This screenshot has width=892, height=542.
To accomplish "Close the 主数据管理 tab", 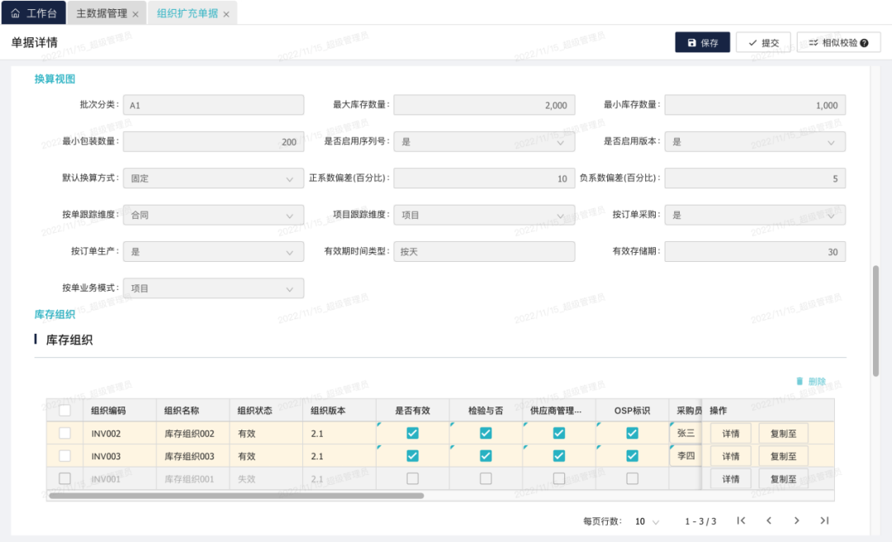I will (x=135, y=14).
